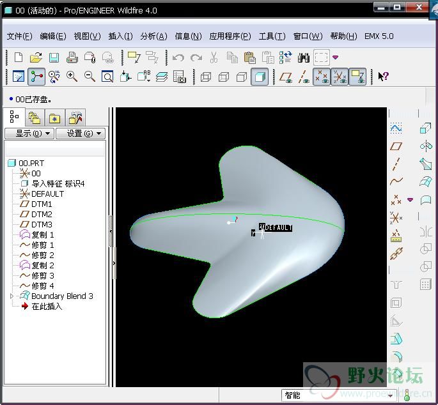This screenshot has height=405, width=438.
Task: Select the Zoom Out tool
Action: pos(90,77)
